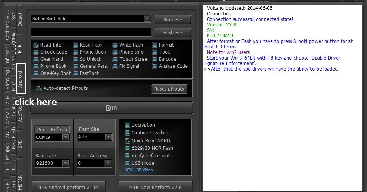Viewport: 367px width, 192px height.
Task: Enable the Decryption option
Action: pos(127,125)
